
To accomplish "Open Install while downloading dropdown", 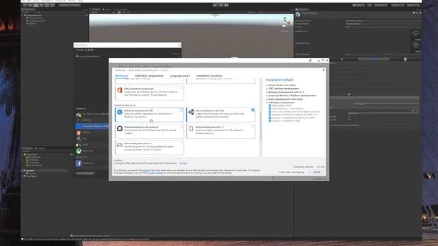I will [293, 172].
